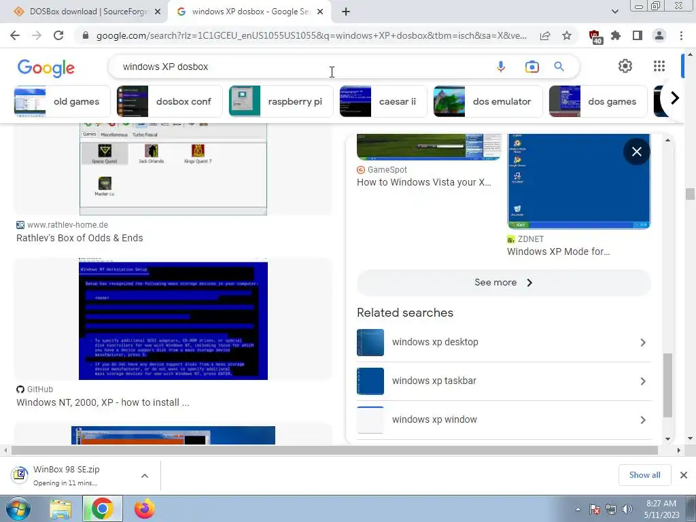
Task: Open the Windows Start menu
Action: point(18,508)
